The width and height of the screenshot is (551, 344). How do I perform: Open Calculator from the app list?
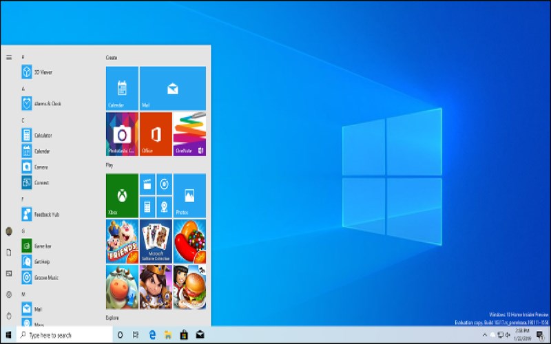[x=37, y=135]
